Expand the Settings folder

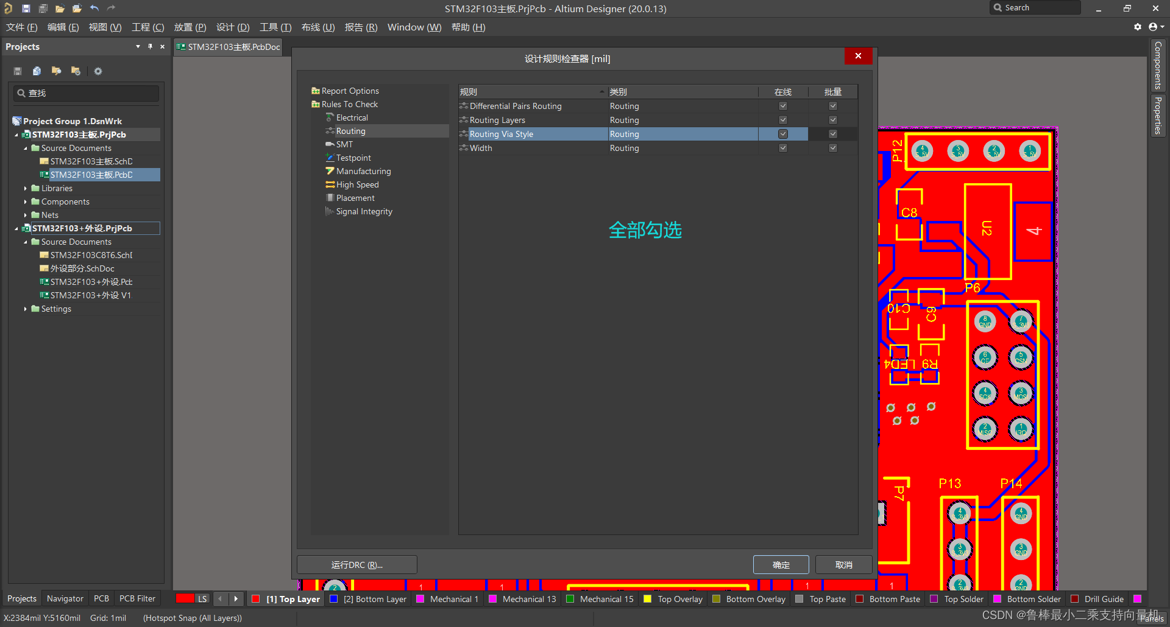[x=26, y=309]
